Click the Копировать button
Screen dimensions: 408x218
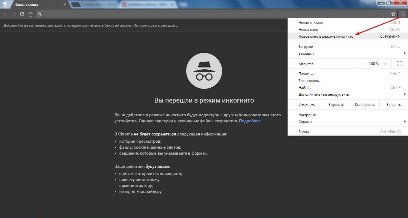[x=365, y=105]
